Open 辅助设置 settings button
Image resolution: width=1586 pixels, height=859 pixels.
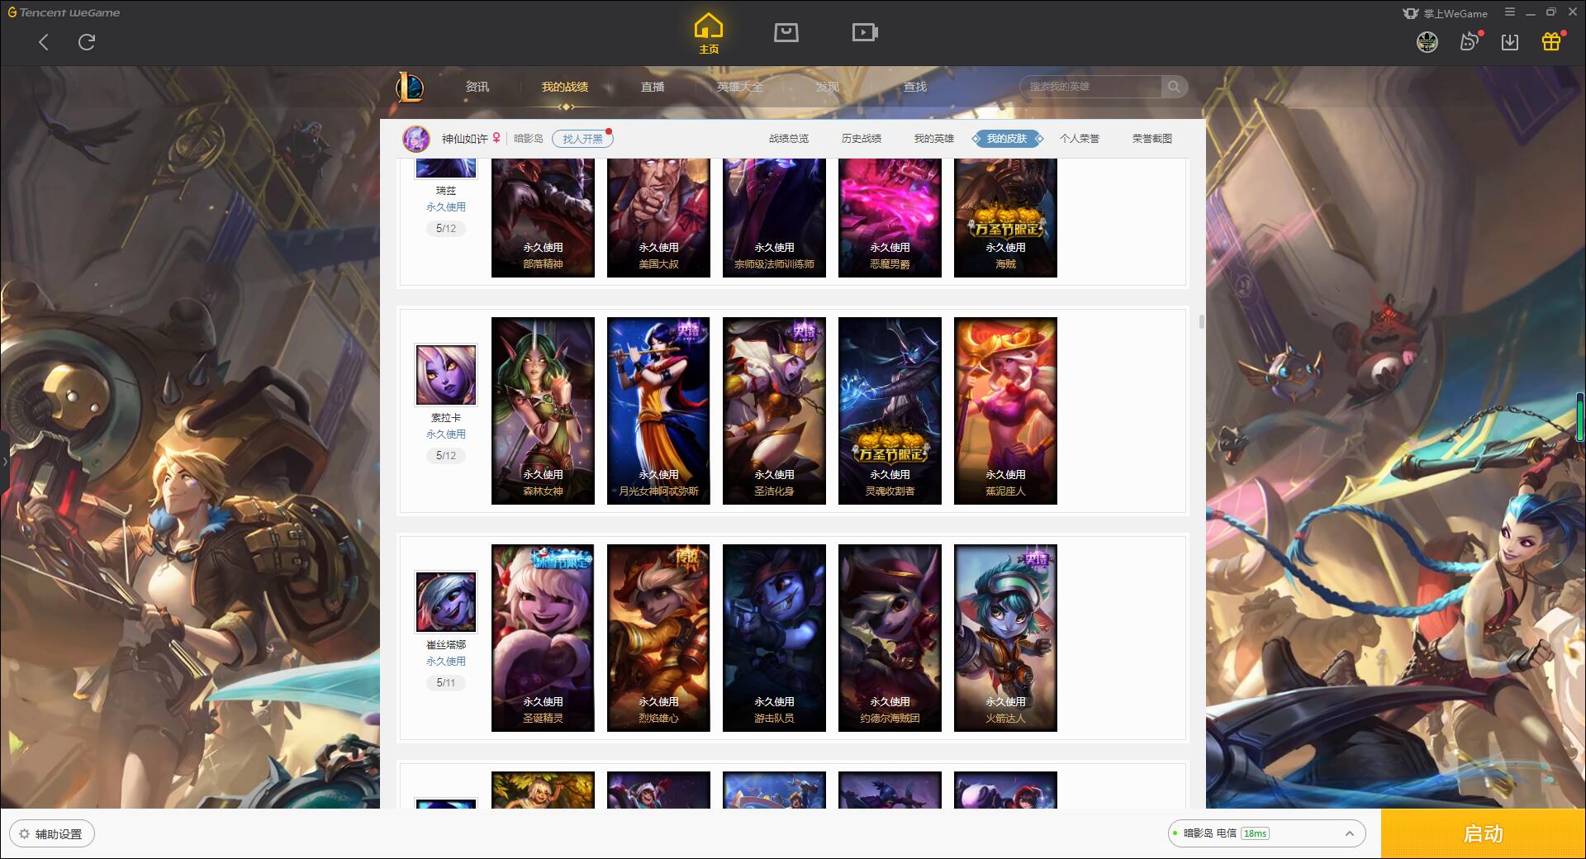pos(52,834)
